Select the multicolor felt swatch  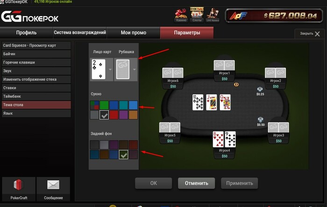(x=94, y=105)
